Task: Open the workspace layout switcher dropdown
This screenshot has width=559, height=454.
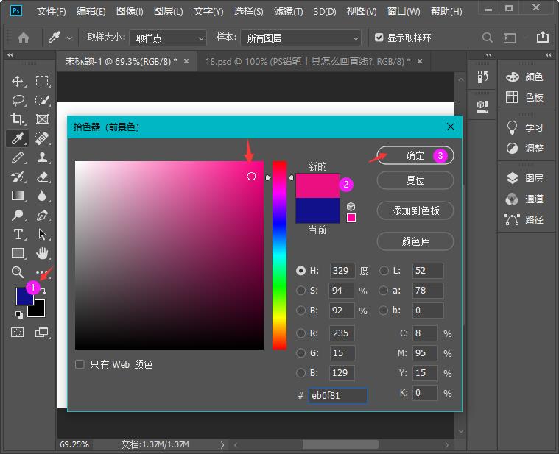Action: (510, 38)
